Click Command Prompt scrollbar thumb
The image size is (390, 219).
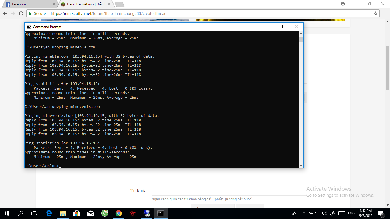(x=301, y=40)
